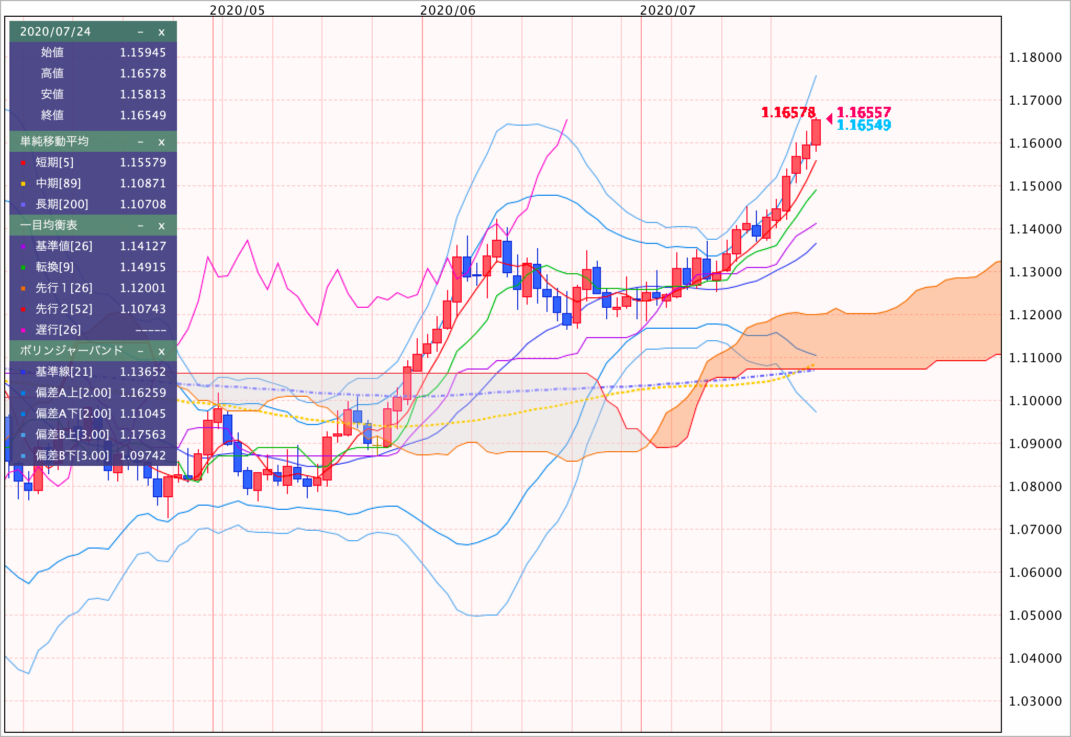Close the ボリンジャーバンド panel
Viewport: 1071px width, 737px height.
(x=161, y=351)
